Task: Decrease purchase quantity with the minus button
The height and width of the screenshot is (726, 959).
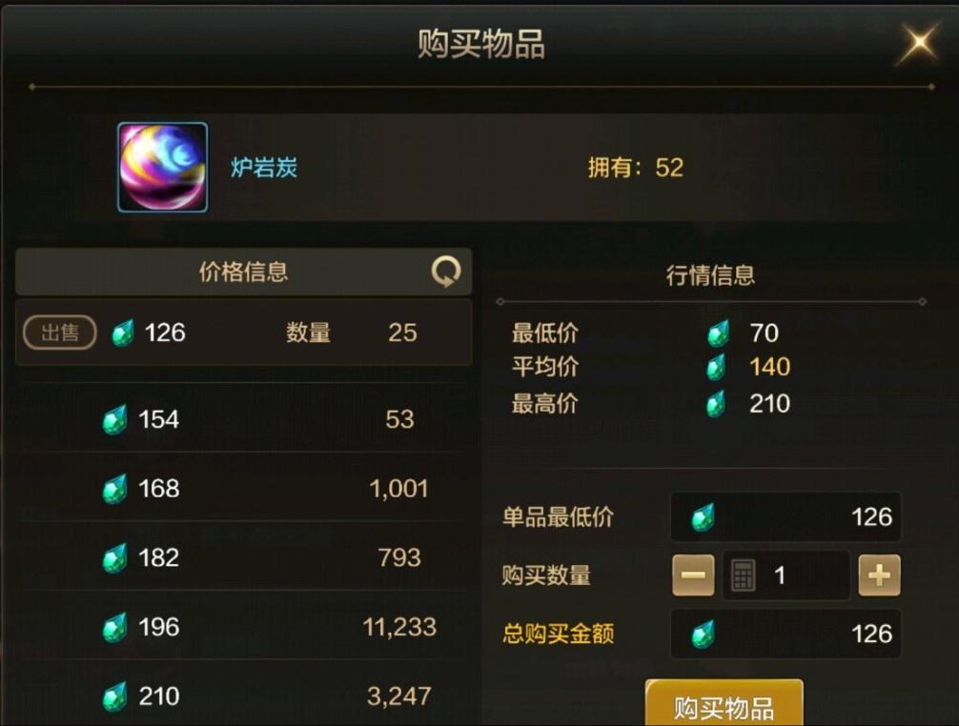Action: pos(693,575)
